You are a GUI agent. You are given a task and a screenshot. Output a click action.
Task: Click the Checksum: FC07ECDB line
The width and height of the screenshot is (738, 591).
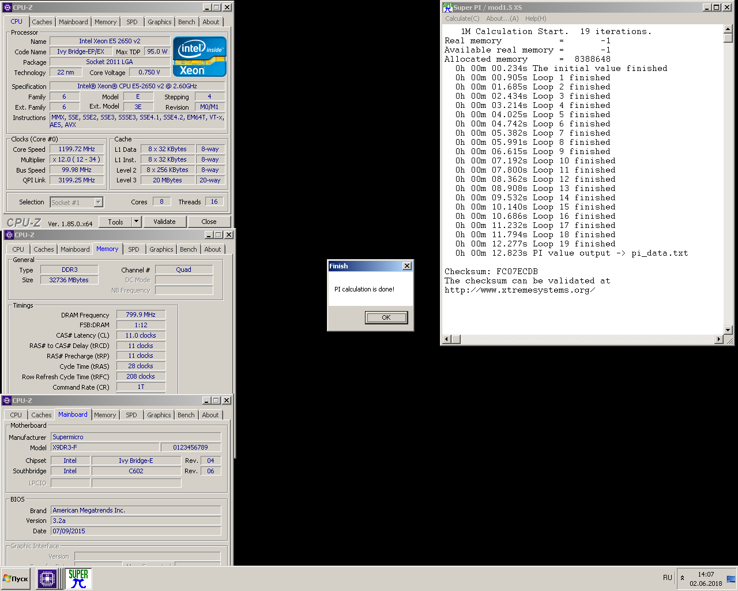(491, 271)
